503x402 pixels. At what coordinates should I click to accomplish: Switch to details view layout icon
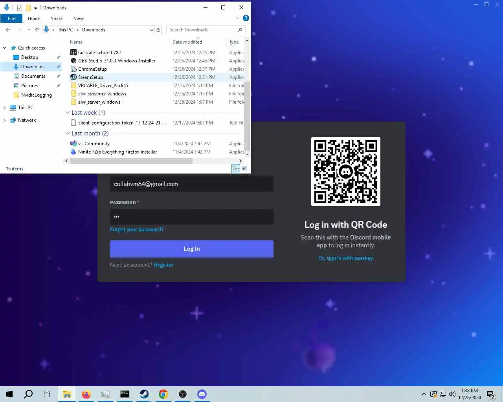236,168
